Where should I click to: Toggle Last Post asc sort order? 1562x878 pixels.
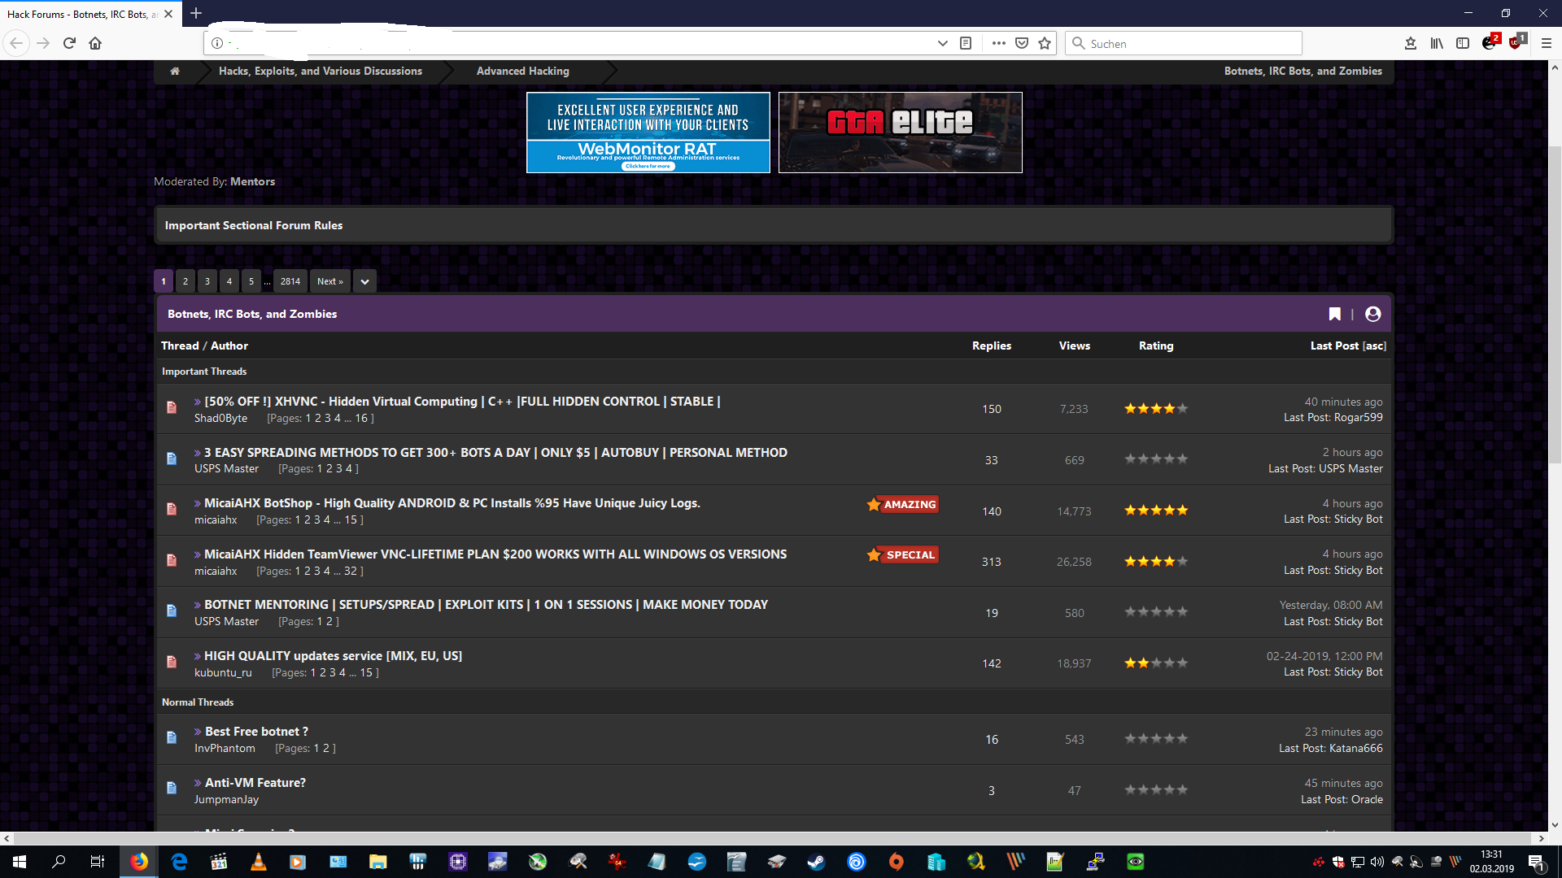(1374, 346)
